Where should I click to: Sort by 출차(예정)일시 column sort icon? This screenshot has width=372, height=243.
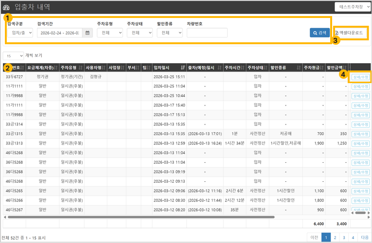[219, 68]
